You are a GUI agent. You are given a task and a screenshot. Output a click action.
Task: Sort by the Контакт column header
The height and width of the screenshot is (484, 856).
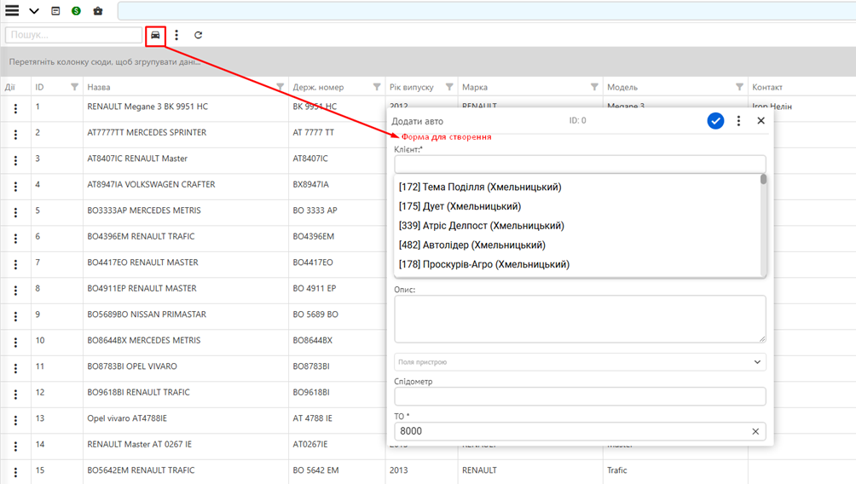tap(767, 87)
